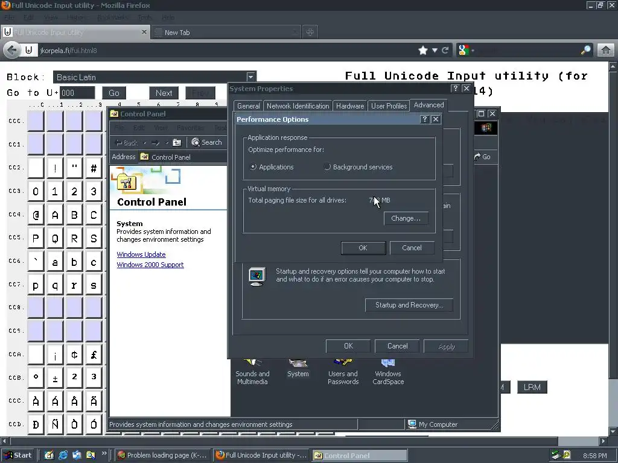618x463 pixels.
Task: Click the Search icon in Control Panel toolbar
Action: (206, 142)
